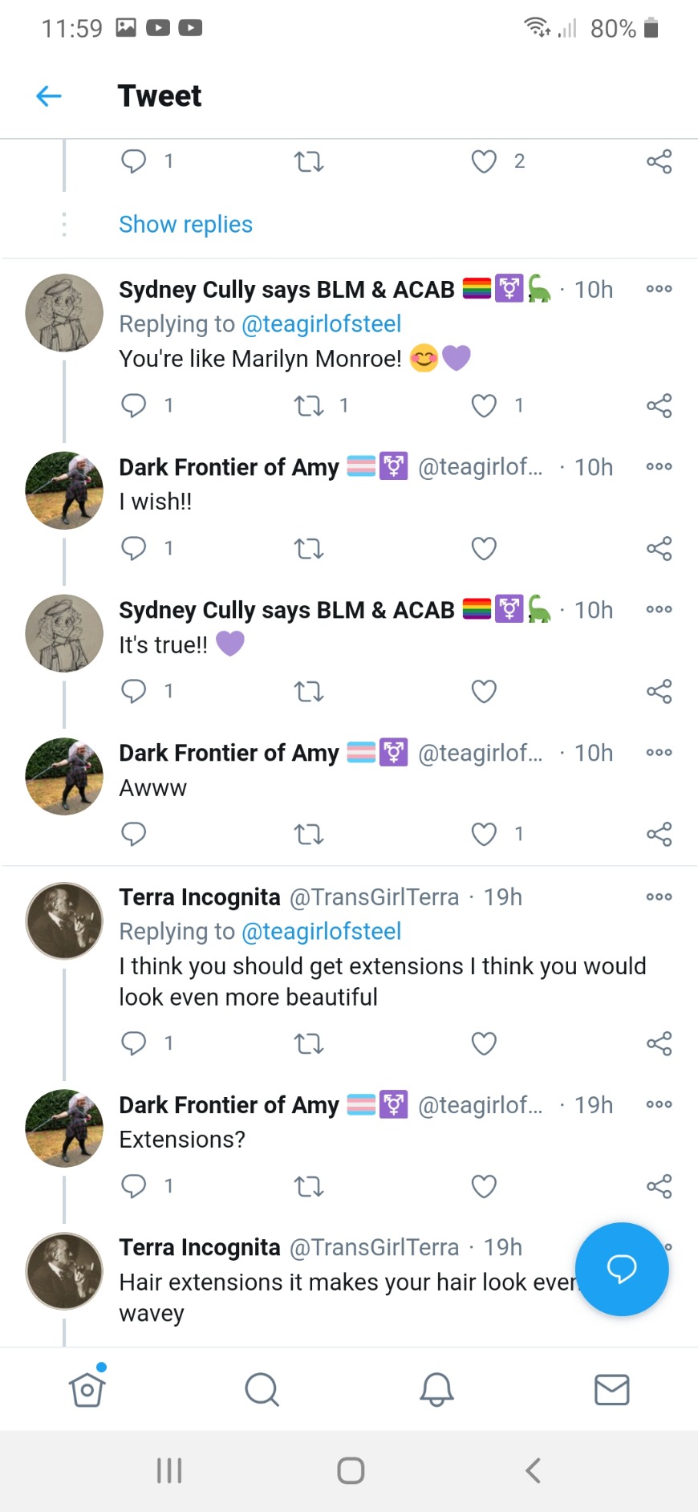Viewport: 698px width, 1512px height.
Task: Open @teagirlofsteel link in Terra Incognita's reply
Action: click(x=321, y=932)
